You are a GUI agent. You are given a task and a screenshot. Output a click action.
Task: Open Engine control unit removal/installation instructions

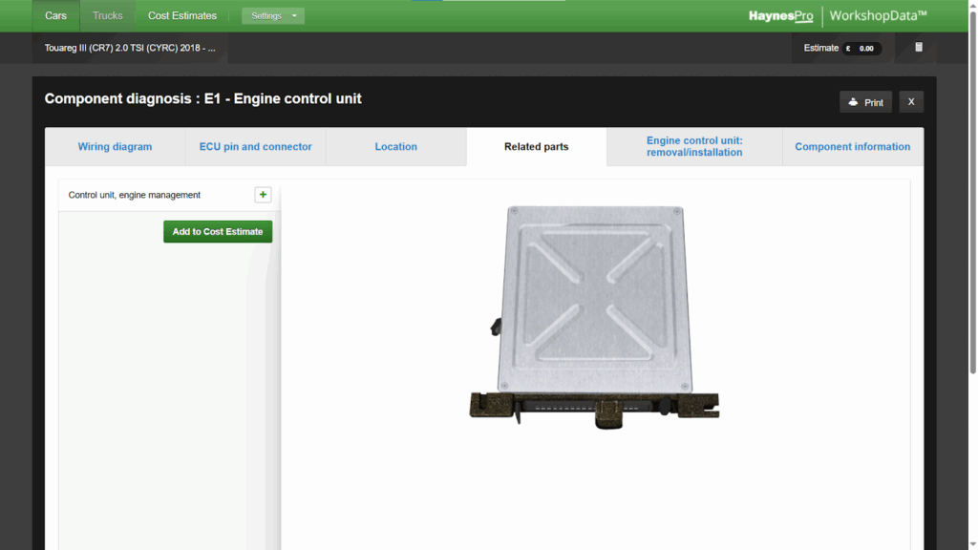[x=694, y=146]
